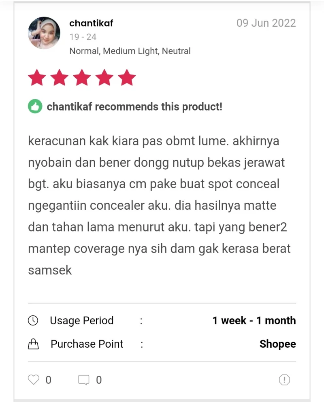
Task: Click the 1 week - 1 month usage value
Action: [x=254, y=321]
